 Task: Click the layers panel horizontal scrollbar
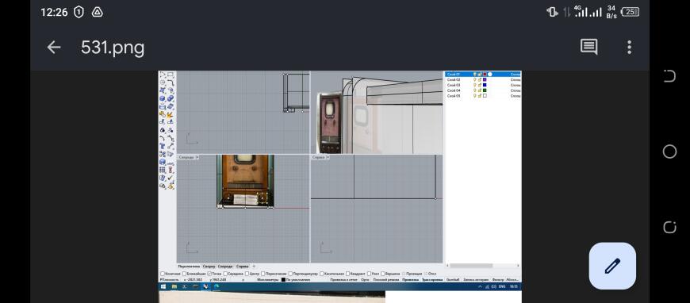471,266
